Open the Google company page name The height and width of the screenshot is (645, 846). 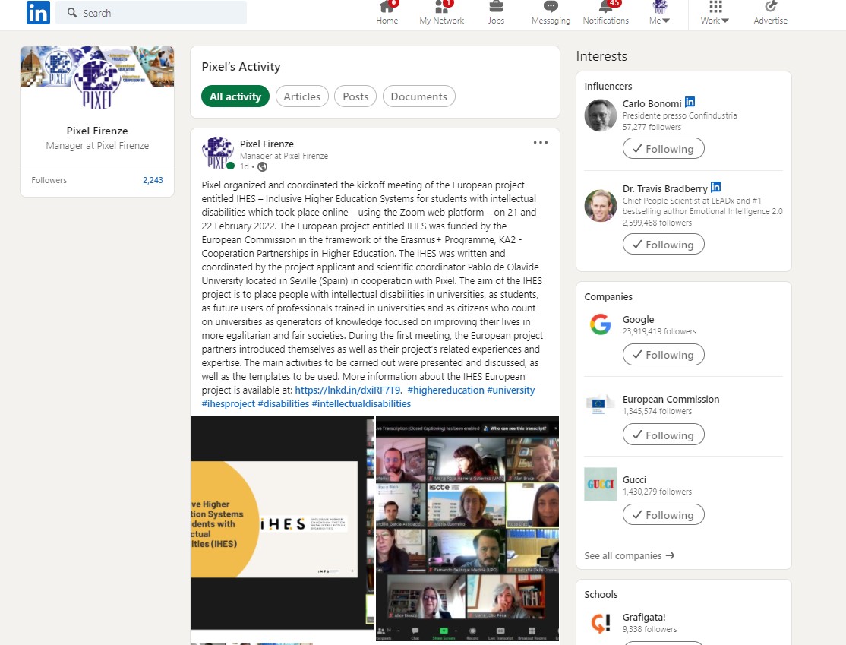pyautogui.click(x=638, y=320)
